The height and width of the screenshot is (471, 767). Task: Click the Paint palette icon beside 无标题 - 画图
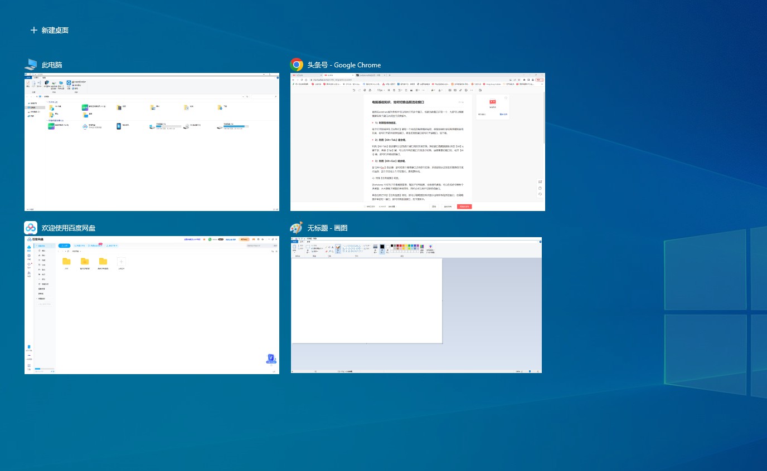(x=297, y=228)
